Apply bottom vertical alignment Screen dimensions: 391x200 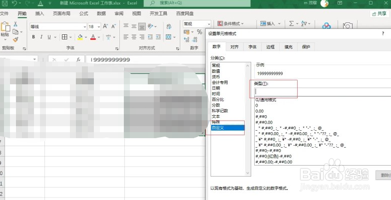tap(142, 26)
